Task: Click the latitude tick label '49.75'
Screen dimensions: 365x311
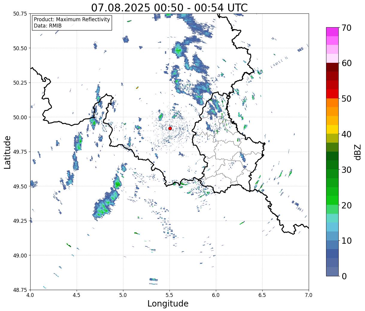Action: tap(20, 152)
